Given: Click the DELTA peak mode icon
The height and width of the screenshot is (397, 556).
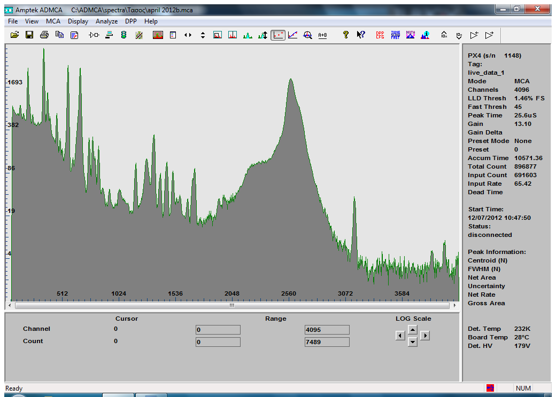Looking at the screenshot, I should point(410,35).
